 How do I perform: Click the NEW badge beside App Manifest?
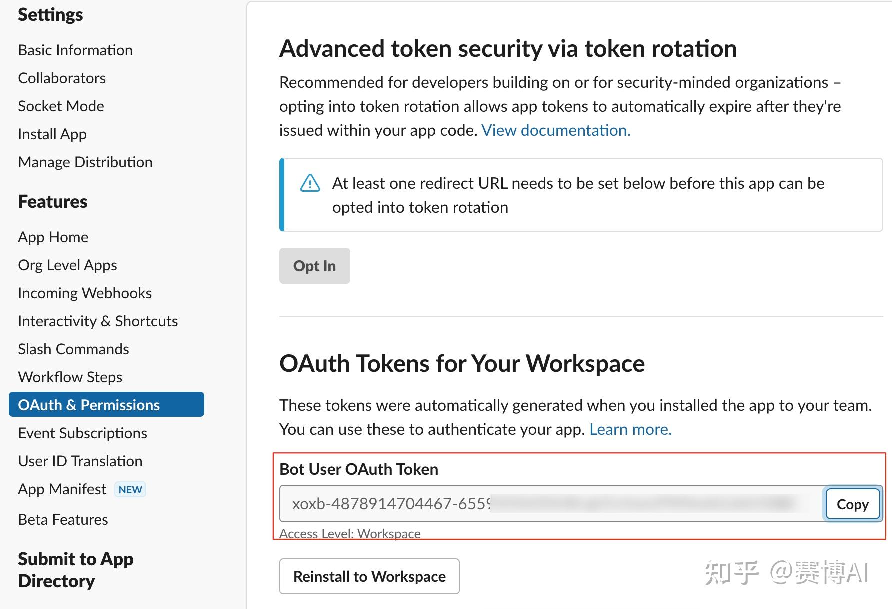point(130,490)
